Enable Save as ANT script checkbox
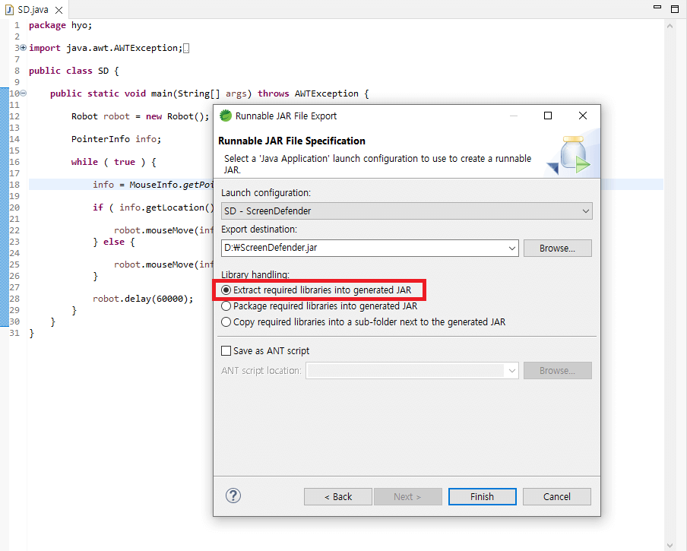Screen dimensions: 687x551 [x=226, y=351]
